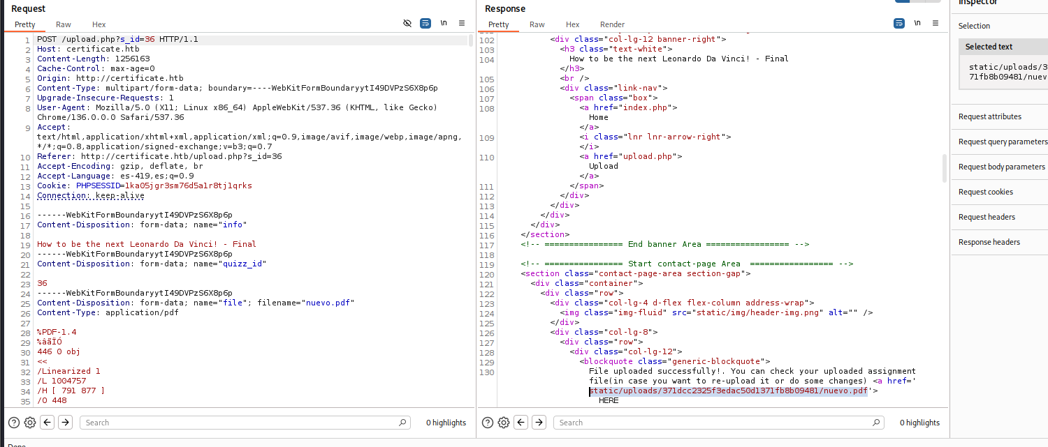
Task: Open search settings gear under Response
Action: point(504,423)
